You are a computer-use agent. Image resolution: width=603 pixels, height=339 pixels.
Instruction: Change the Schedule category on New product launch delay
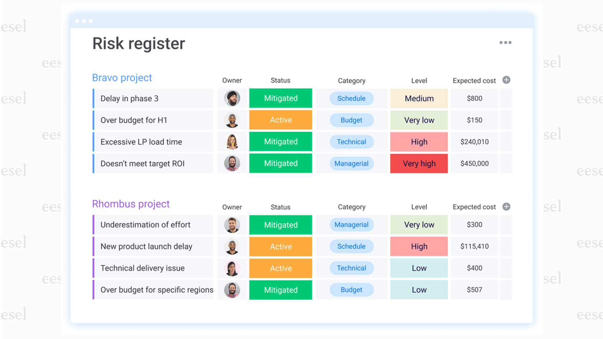pos(351,246)
